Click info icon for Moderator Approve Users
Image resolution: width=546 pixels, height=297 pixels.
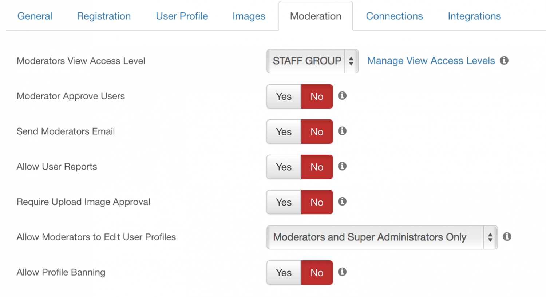(342, 95)
